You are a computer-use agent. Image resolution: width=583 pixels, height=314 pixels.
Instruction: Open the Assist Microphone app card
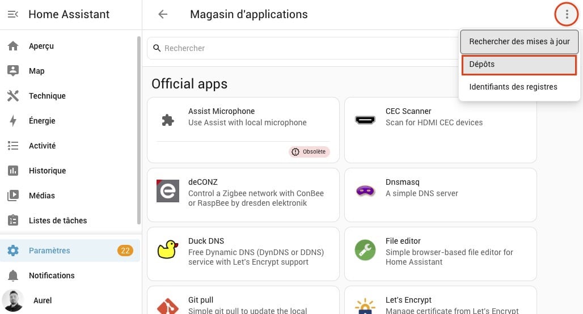(x=243, y=130)
